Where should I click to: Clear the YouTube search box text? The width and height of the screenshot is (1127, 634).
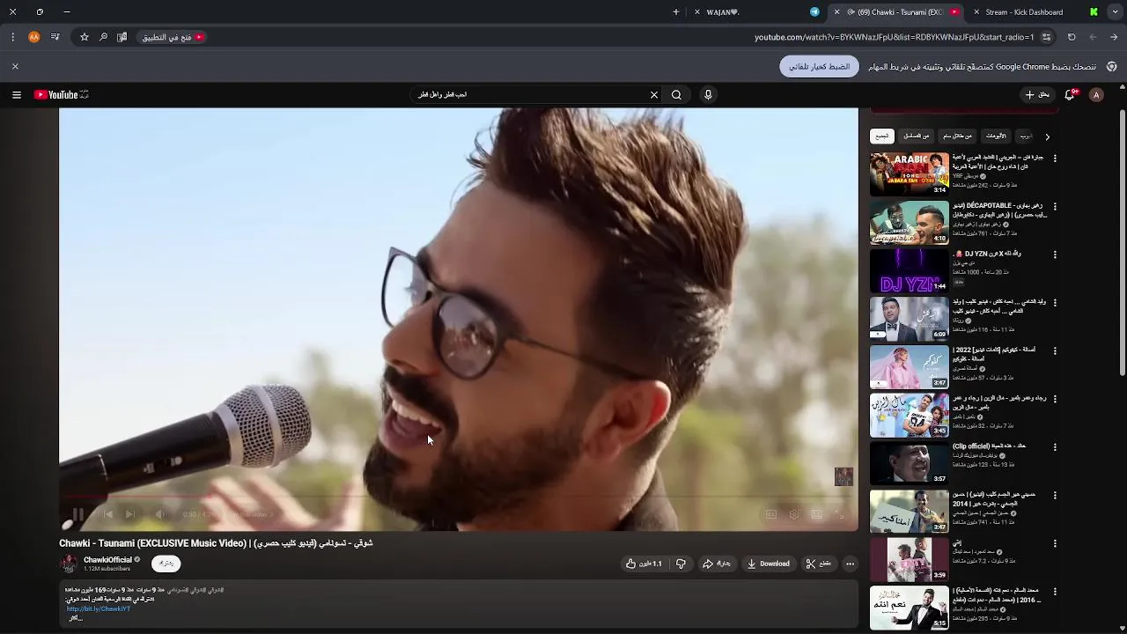point(653,95)
